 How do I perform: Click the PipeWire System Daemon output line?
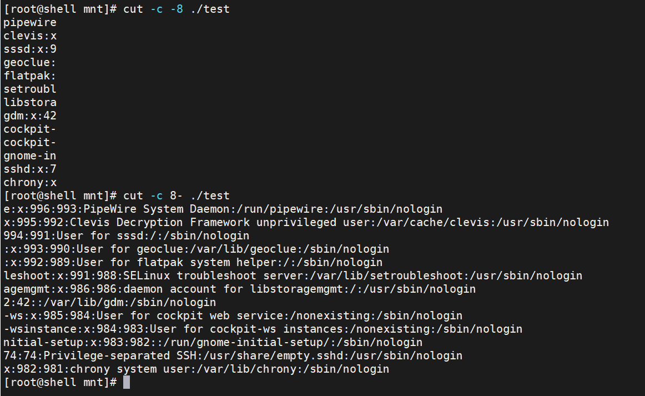[223, 209]
